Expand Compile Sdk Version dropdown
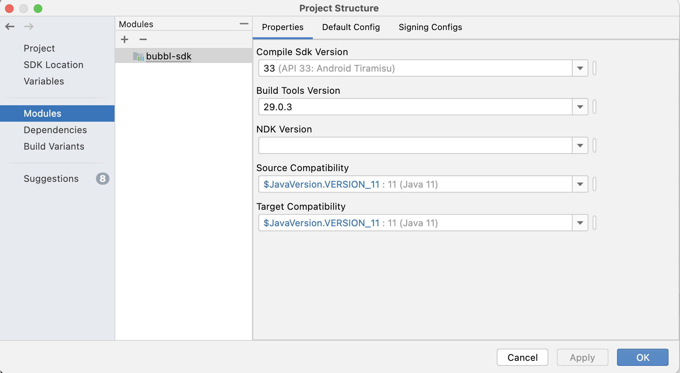The height and width of the screenshot is (373, 680). (x=580, y=68)
